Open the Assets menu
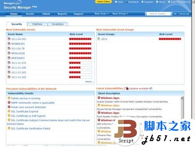 pyautogui.click(x=30, y=14)
